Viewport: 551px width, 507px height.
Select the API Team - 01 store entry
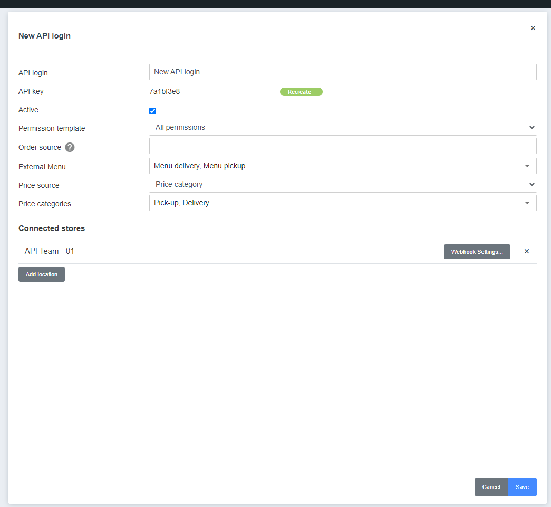[50, 251]
